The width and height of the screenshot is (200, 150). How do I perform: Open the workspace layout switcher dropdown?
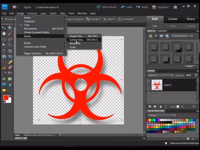tap(16, 7)
